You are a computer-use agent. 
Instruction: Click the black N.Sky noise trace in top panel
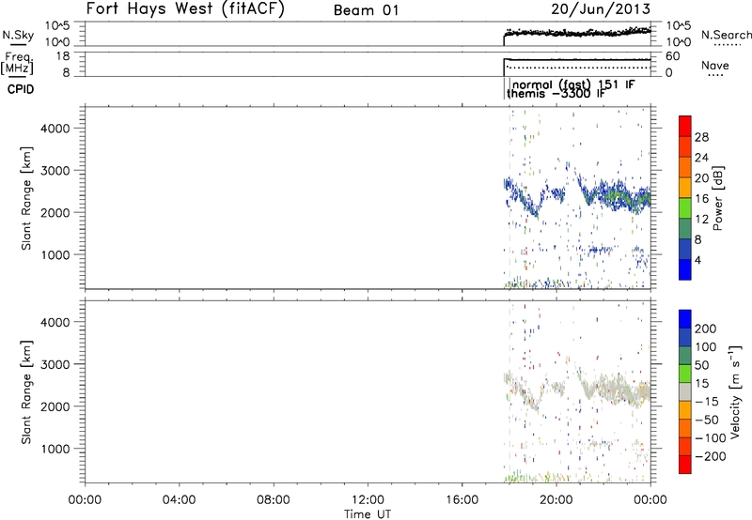[575, 33]
